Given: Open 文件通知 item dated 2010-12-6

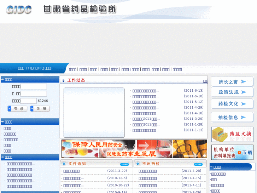Looking at the screenshot, I should click(x=74, y=178).
